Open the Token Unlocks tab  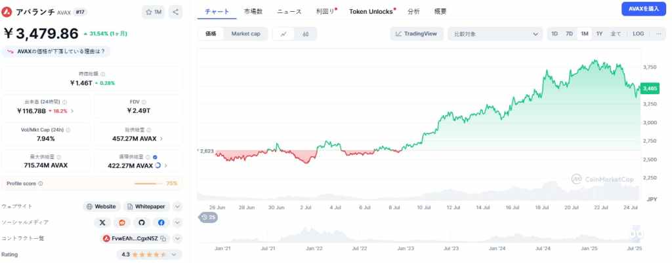point(371,12)
